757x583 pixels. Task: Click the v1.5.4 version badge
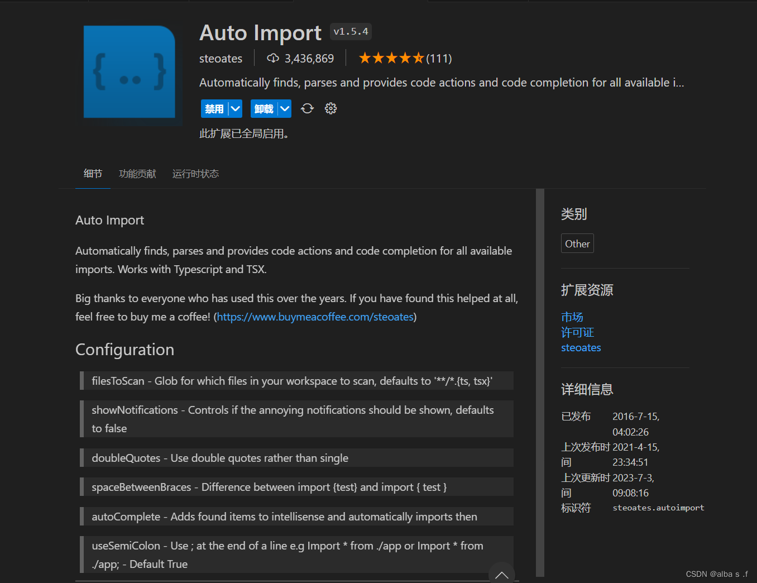351,32
